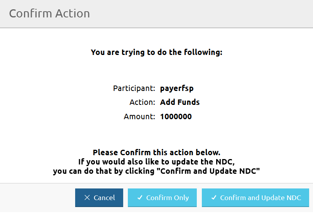Click the checkmark icon on Confirm Only
Viewport: 313px width, 214px height.
point(140,198)
